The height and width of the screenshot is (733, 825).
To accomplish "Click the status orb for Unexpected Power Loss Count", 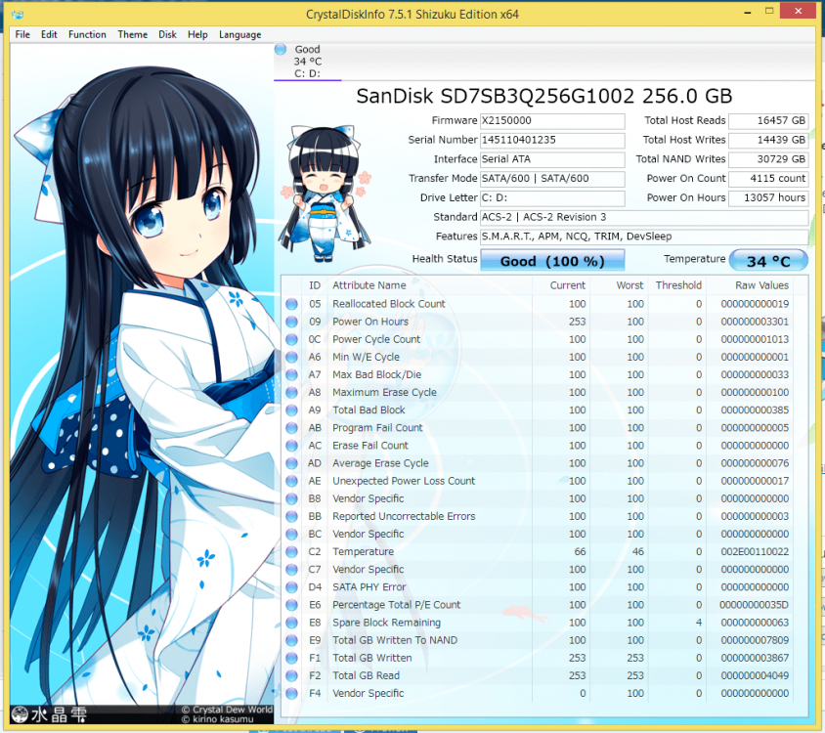I will click(x=291, y=481).
